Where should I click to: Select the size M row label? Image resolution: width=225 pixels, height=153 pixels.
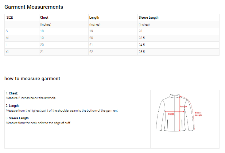pos(7,38)
